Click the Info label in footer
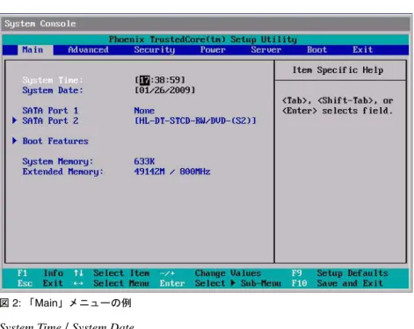This screenshot has height=329, width=414. point(54,273)
